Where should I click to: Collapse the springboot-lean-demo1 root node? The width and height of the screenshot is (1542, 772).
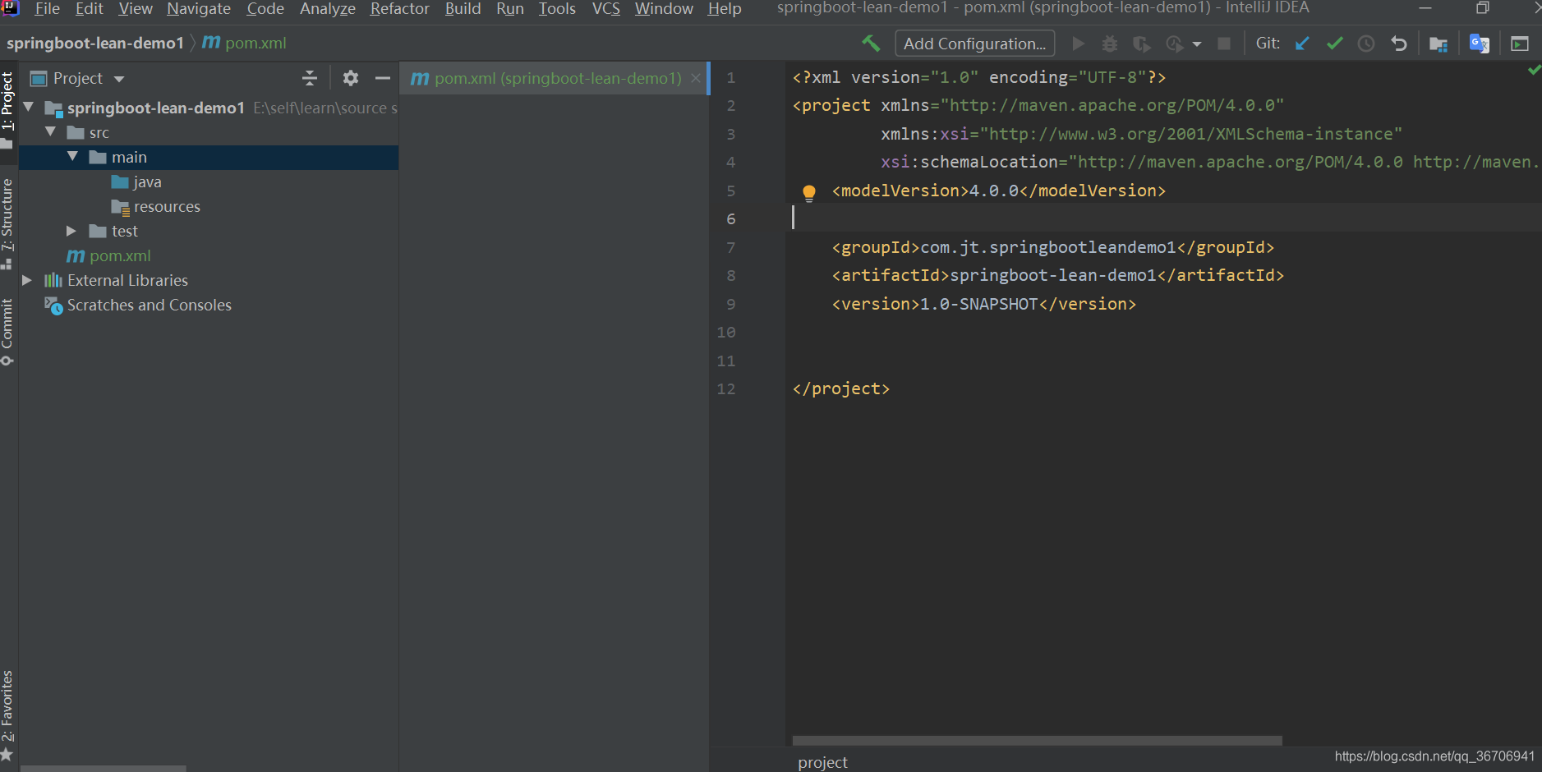(29, 107)
